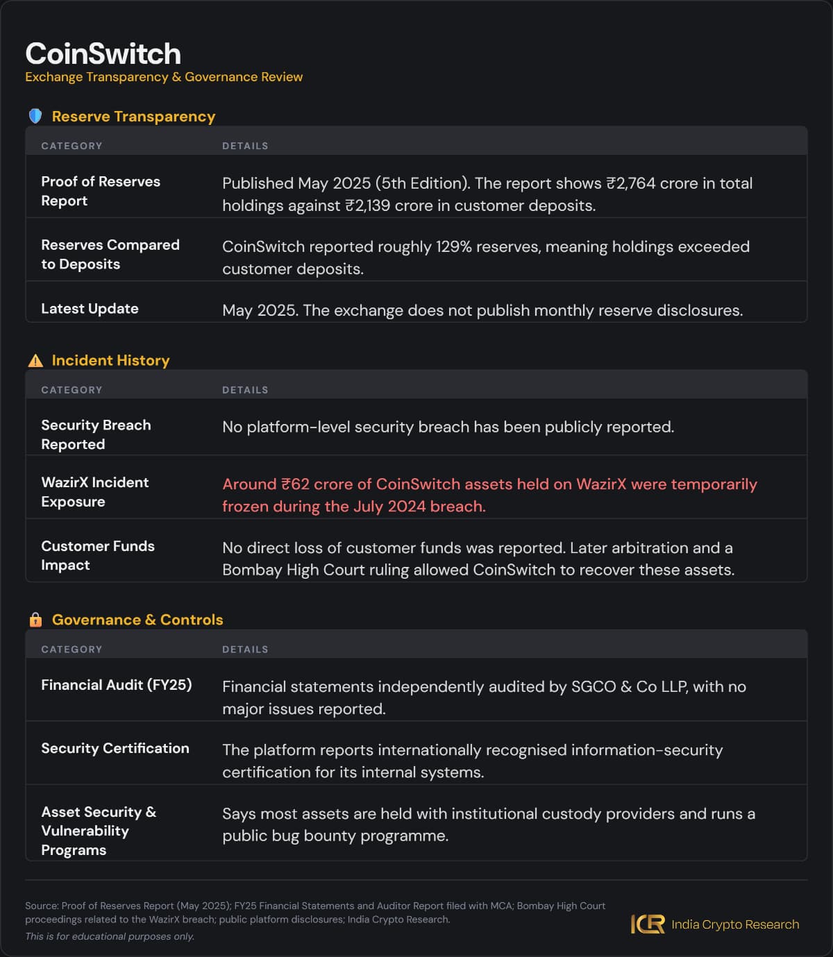Click the Latest Update row label
The image size is (833, 957).
(x=90, y=309)
